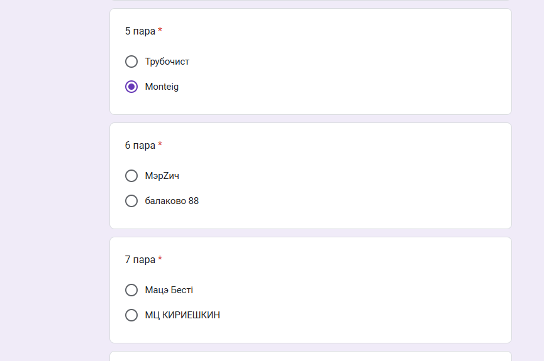This screenshot has height=361, width=544.
Task: Click the red asterisk beside 5 пара
Action: coord(160,31)
